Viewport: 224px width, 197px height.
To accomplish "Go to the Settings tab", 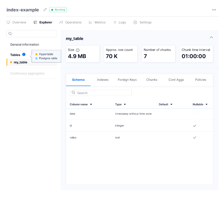I will point(143,22).
